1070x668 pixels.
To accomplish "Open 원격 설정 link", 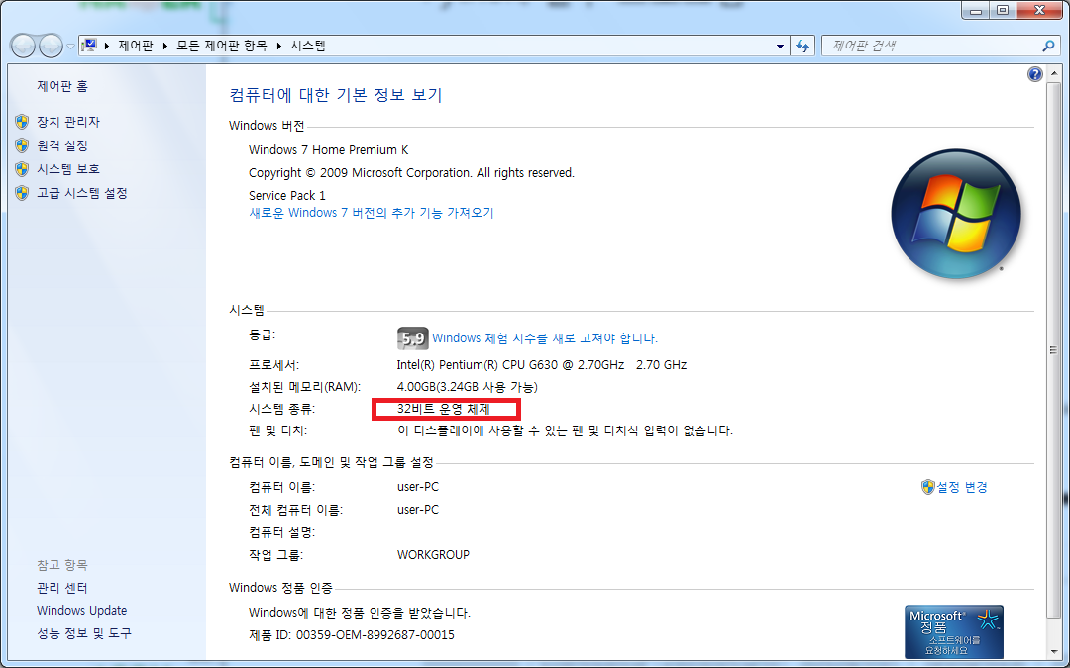I will (x=62, y=145).
